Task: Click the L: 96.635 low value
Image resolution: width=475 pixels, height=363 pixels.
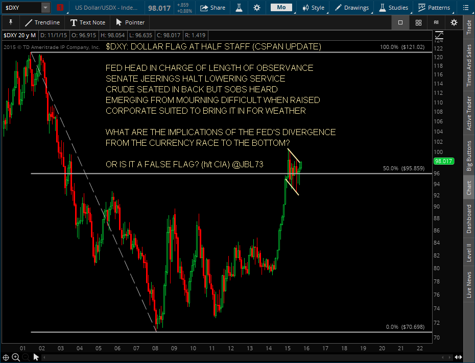Action: (x=140, y=35)
